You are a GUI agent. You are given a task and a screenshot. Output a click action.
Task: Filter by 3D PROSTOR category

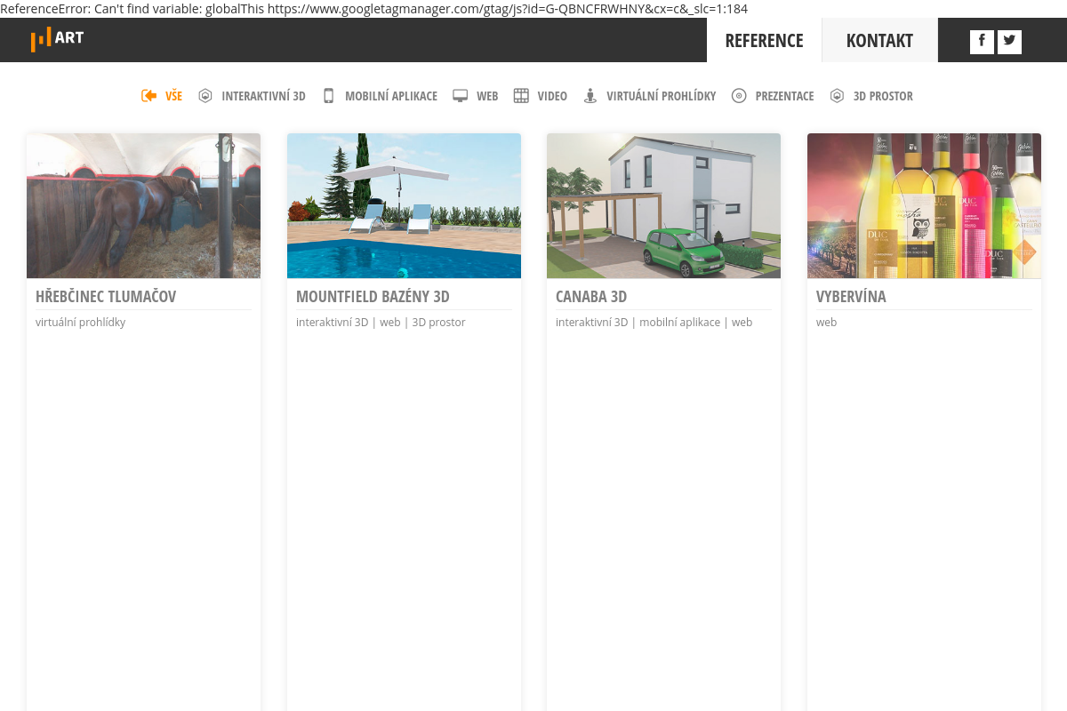click(x=883, y=96)
